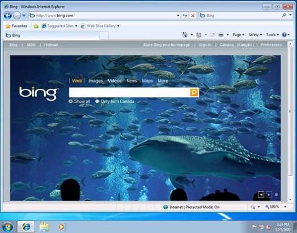
Task: Select the Videos search category
Action: click(114, 81)
